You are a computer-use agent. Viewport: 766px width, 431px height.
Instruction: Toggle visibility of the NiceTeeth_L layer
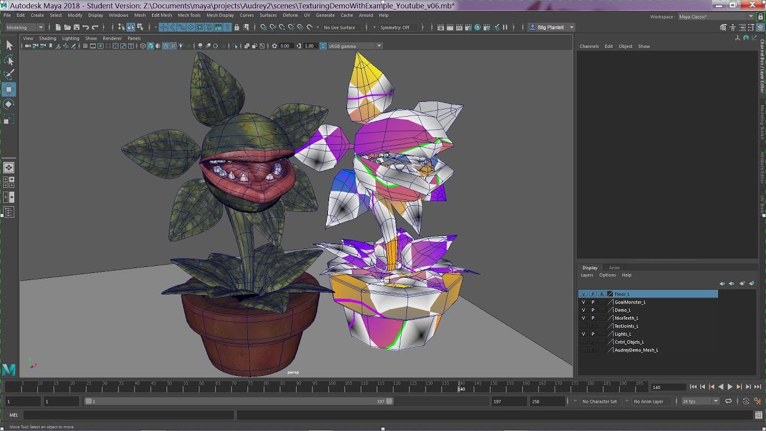coord(583,318)
